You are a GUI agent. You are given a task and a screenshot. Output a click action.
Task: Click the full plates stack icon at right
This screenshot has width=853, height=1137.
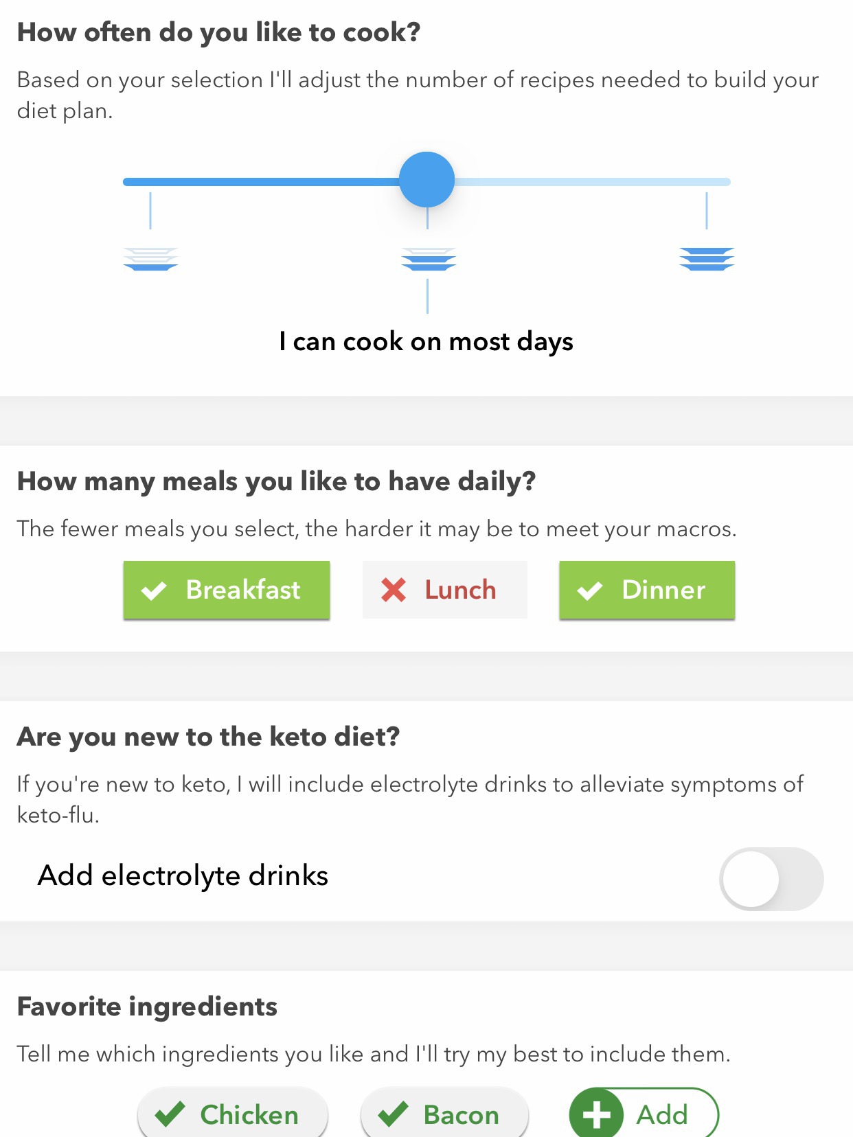tap(707, 259)
